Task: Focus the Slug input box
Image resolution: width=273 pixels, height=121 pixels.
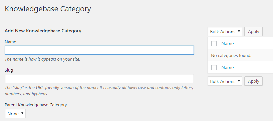Action: pos(99,79)
